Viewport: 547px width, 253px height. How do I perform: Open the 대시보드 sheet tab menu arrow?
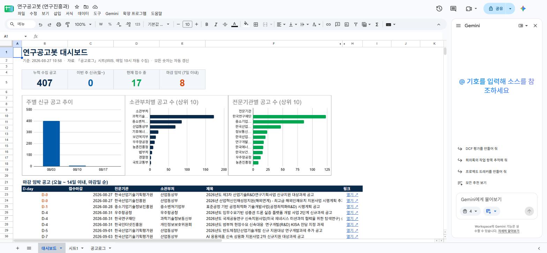click(x=61, y=248)
